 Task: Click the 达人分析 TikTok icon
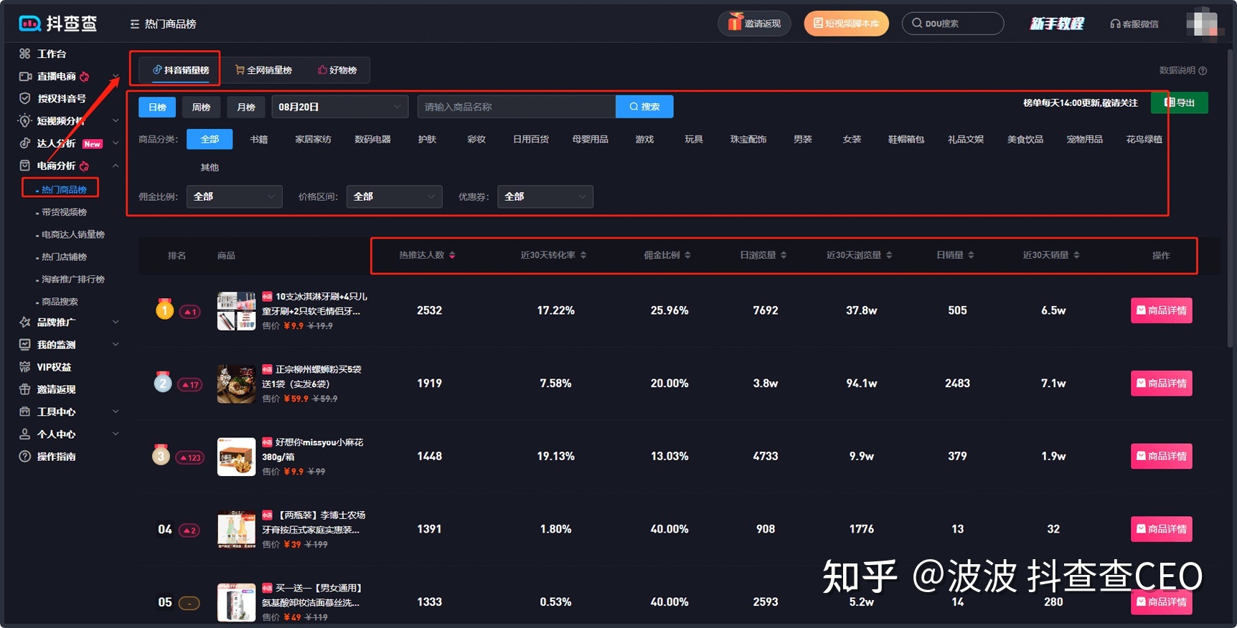pos(25,143)
